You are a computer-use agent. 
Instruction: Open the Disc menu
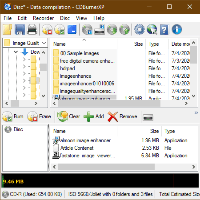65,18
